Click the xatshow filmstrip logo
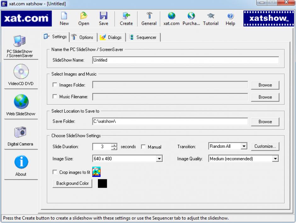296x223 pixels. pyautogui.click(x=269, y=19)
